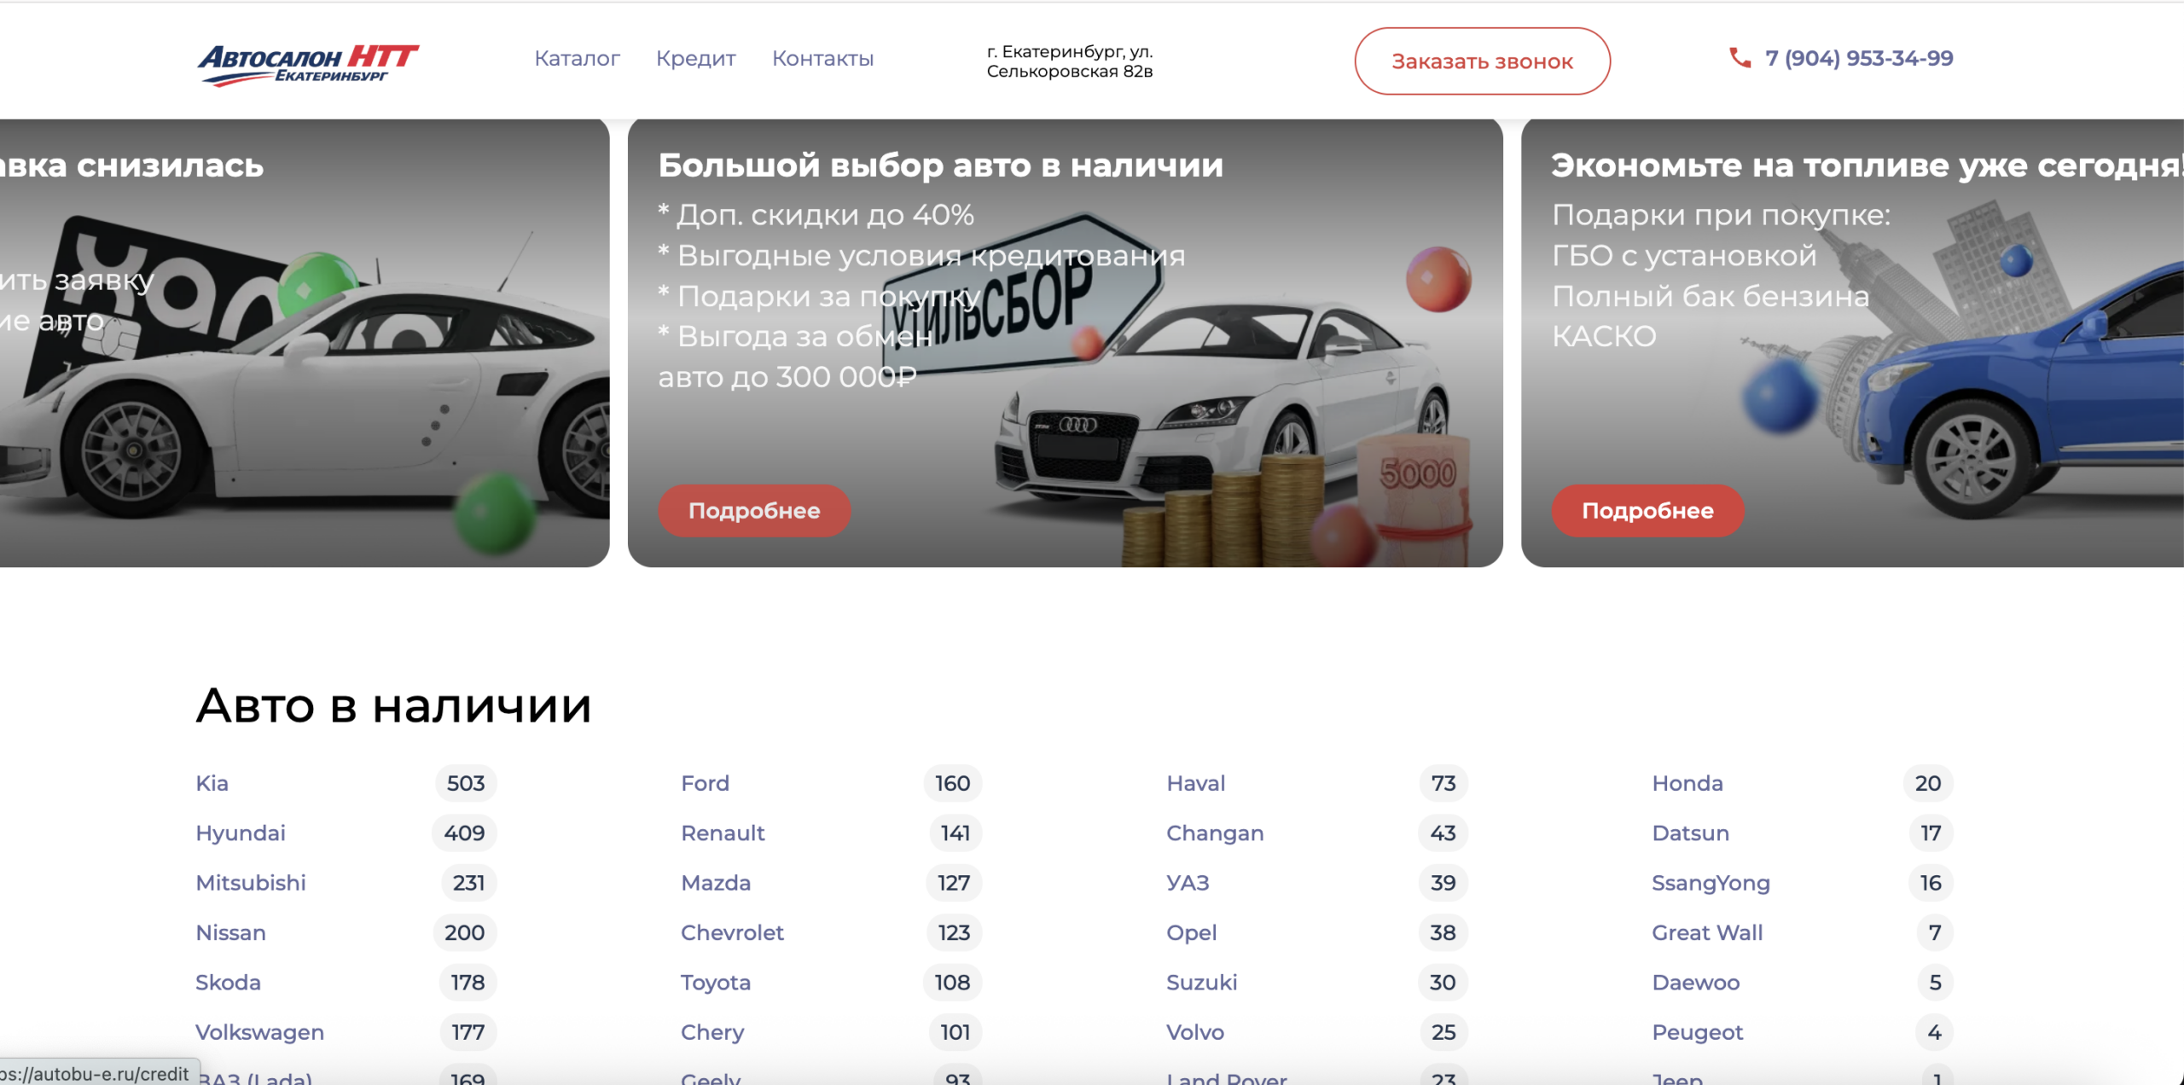Viewport: 2184px width, 1085px height.
Task: Click the 160 count badge for Ford
Action: (953, 783)
